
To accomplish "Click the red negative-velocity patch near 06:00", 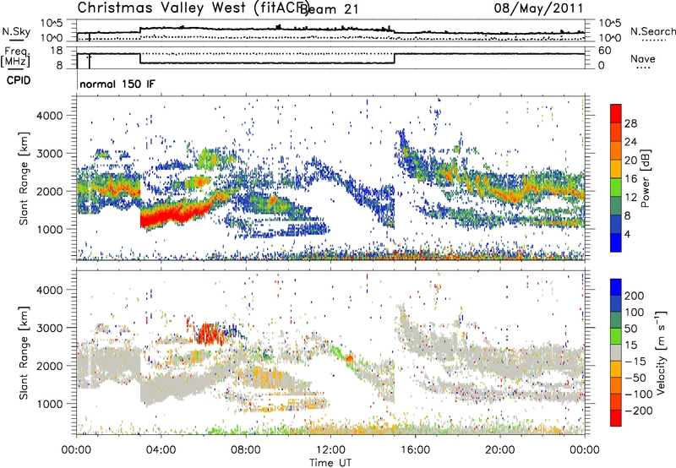I will pyautogui.click(x=210, y=334).
